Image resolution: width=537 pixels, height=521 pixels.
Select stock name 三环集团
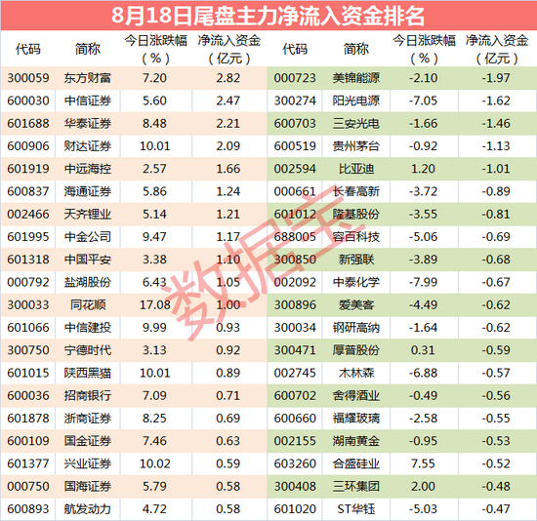point(356,487)
